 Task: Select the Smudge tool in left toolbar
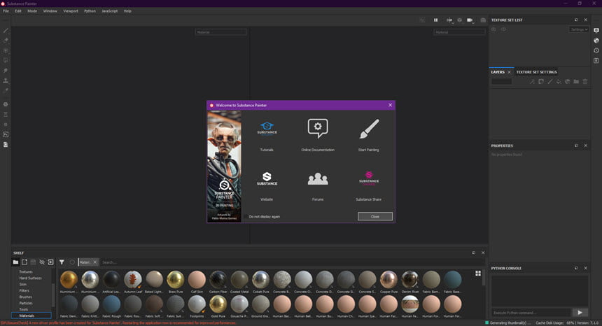6,71
